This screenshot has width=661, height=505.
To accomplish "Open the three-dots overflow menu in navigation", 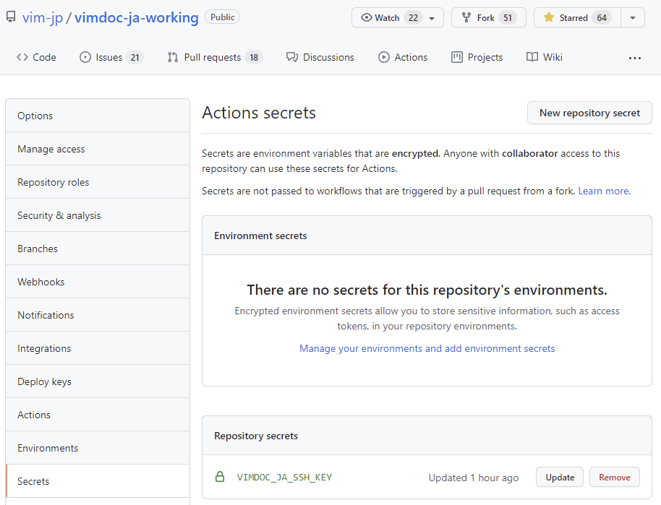I will pyautogui.click(x=635, y=58).
